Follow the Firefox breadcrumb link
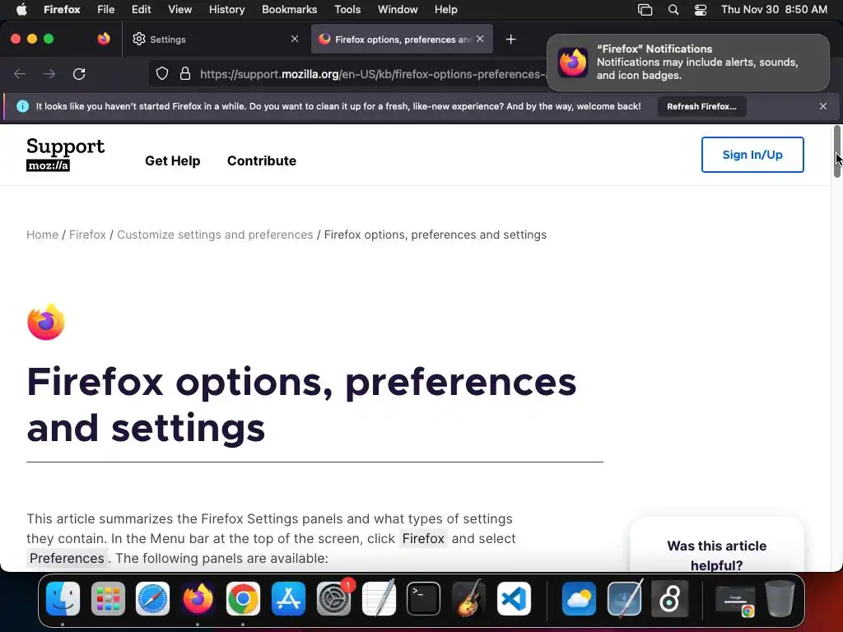 pos(87,235)
